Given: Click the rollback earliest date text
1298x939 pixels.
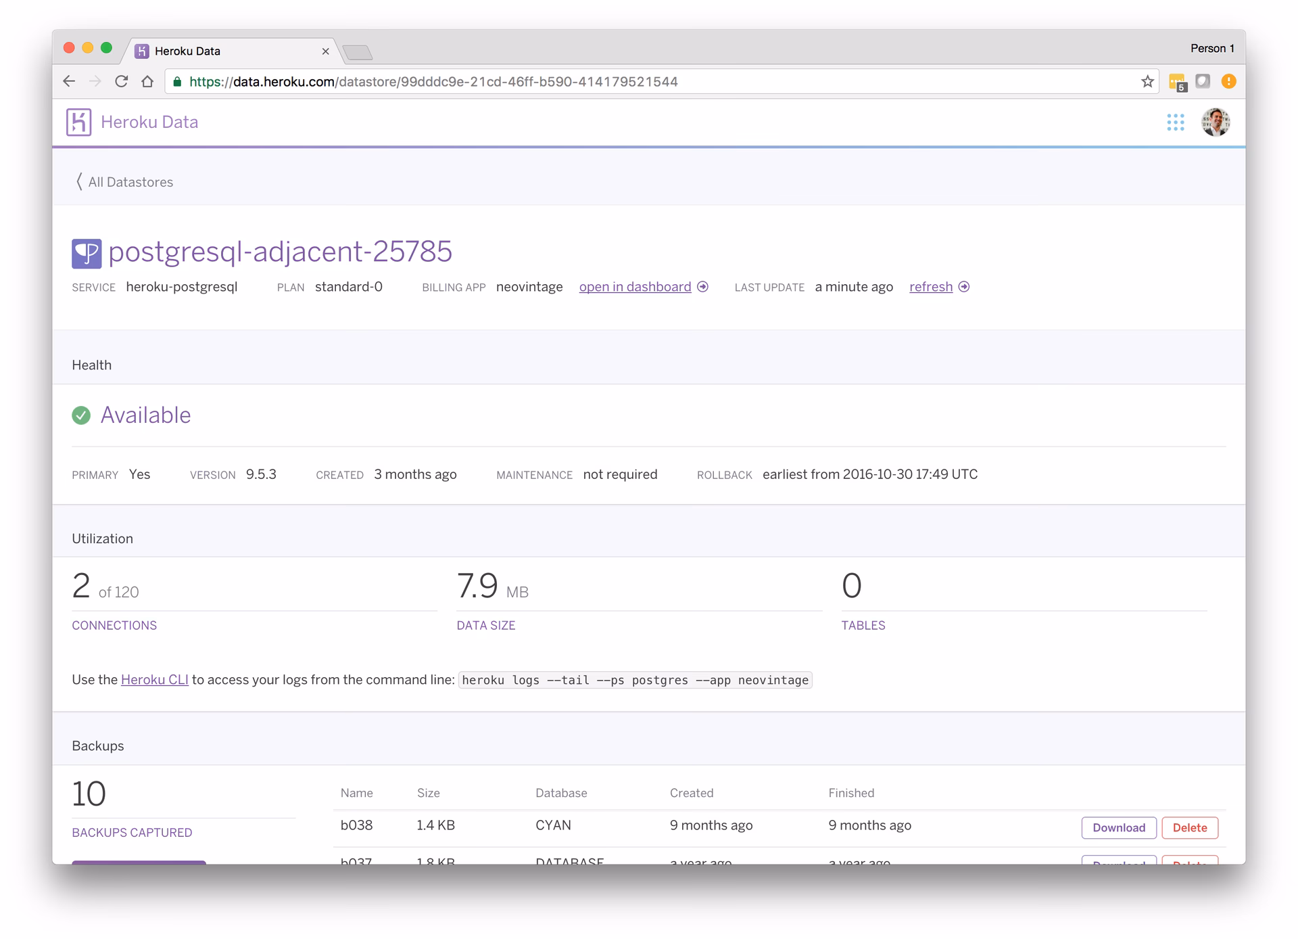Looking at the screenshot, I should pyautogui.click(x=870, y=474).
